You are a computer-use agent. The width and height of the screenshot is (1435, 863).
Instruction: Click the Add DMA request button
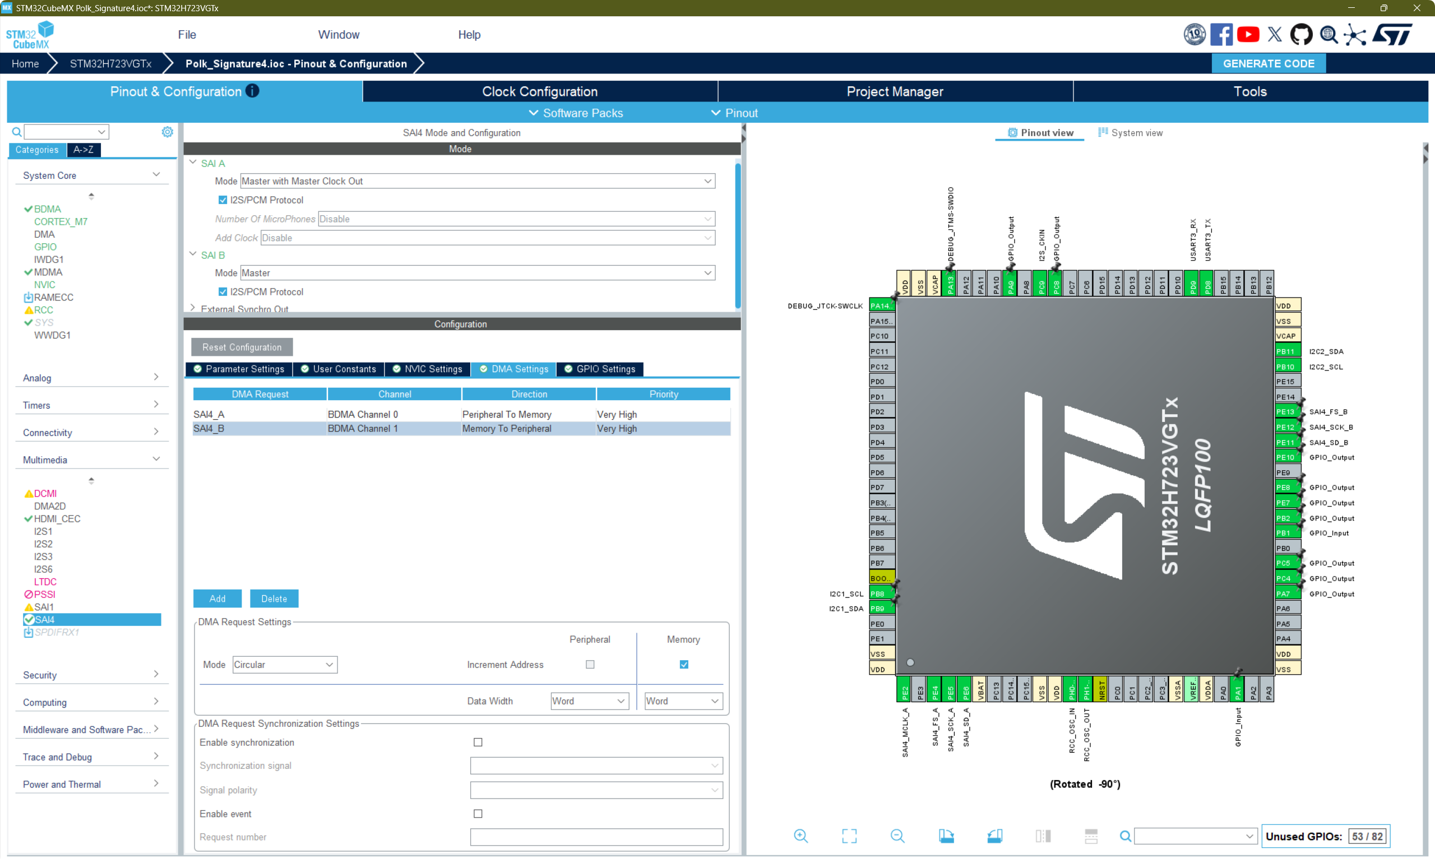point(217,598)
